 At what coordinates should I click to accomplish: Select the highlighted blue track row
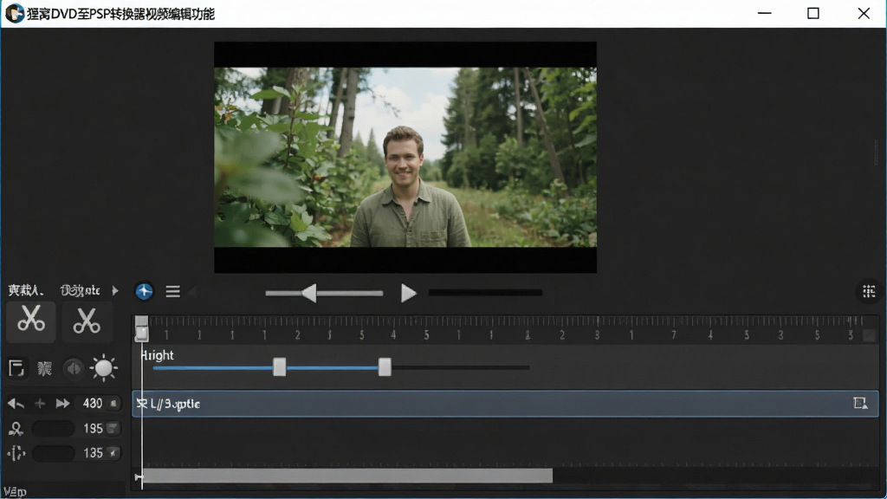(x=505, y=404)
